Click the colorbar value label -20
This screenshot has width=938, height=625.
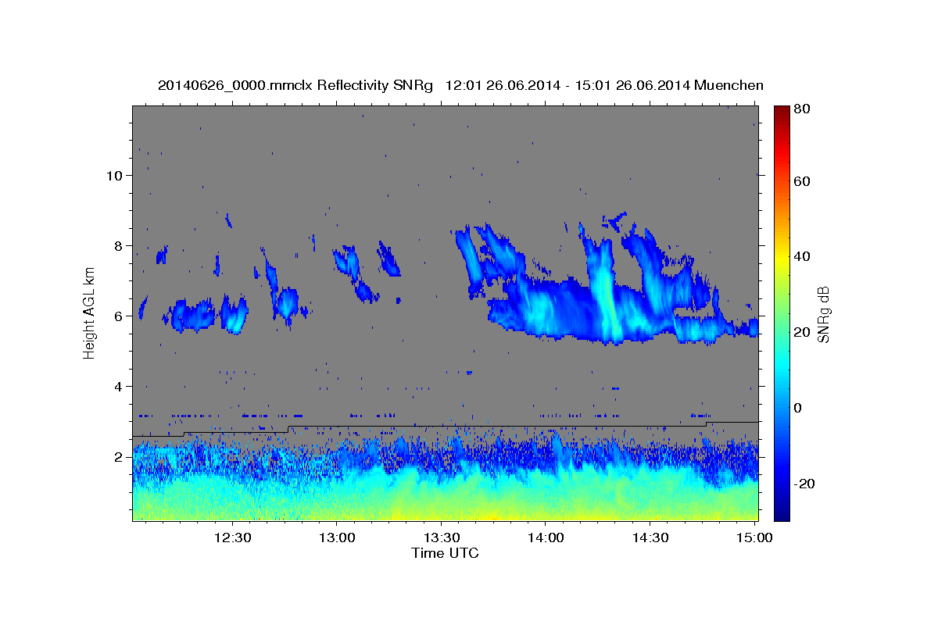pos(804,484)
